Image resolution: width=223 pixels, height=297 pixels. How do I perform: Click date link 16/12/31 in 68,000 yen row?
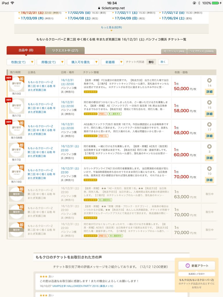(x=67, y=126)
